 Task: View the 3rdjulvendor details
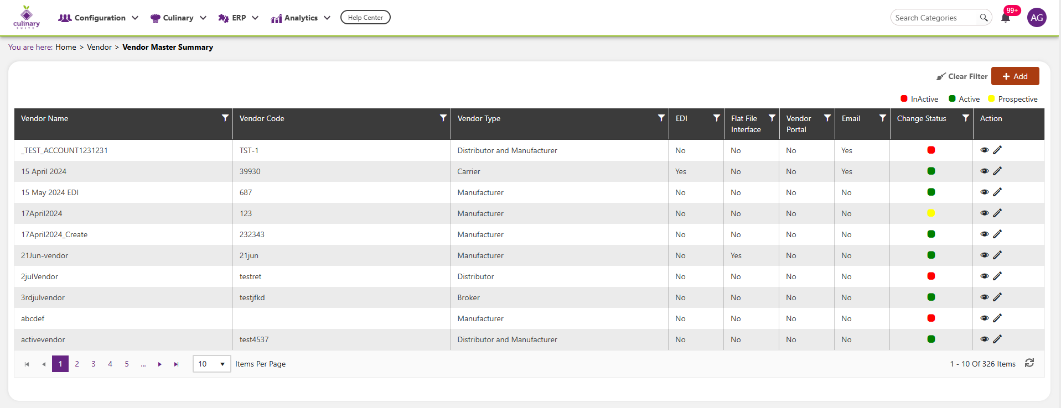985,297
